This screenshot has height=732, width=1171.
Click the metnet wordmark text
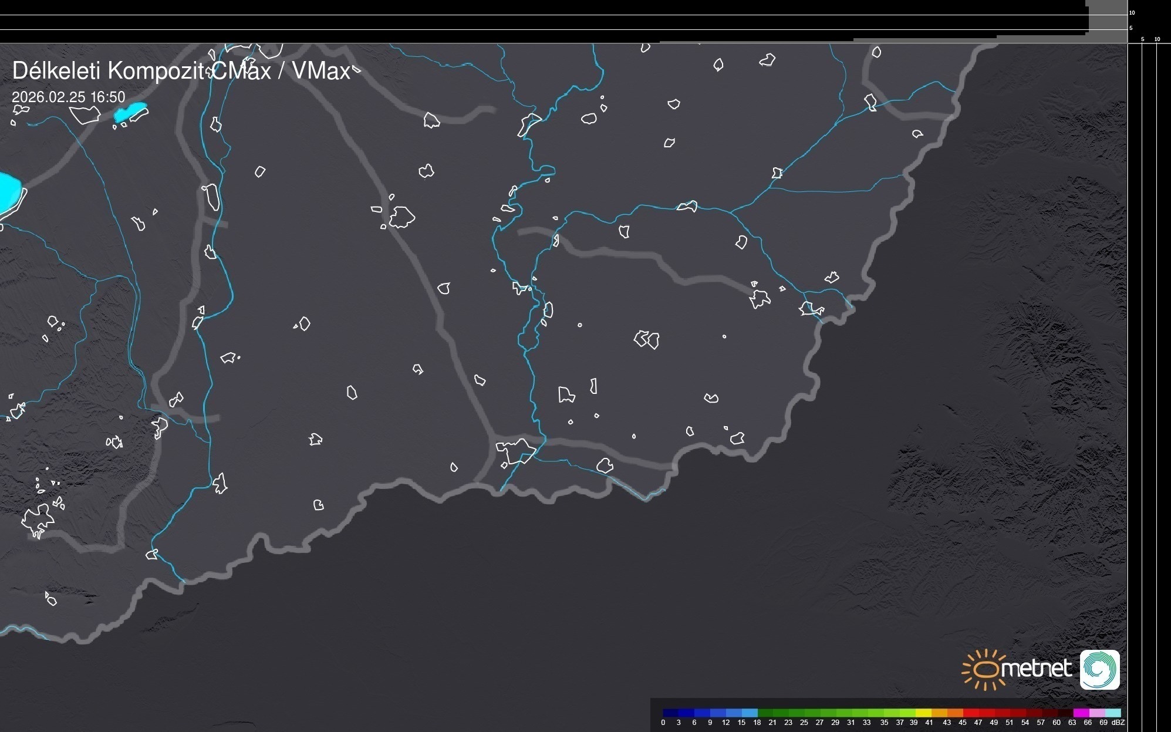1038,669
